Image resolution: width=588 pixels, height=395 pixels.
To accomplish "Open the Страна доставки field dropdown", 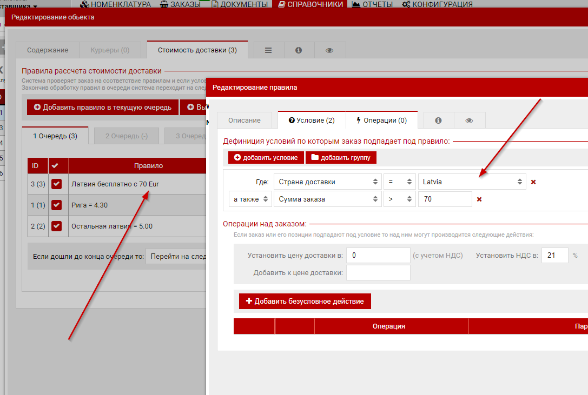I will pyautogui.click(x=327, y=182).
